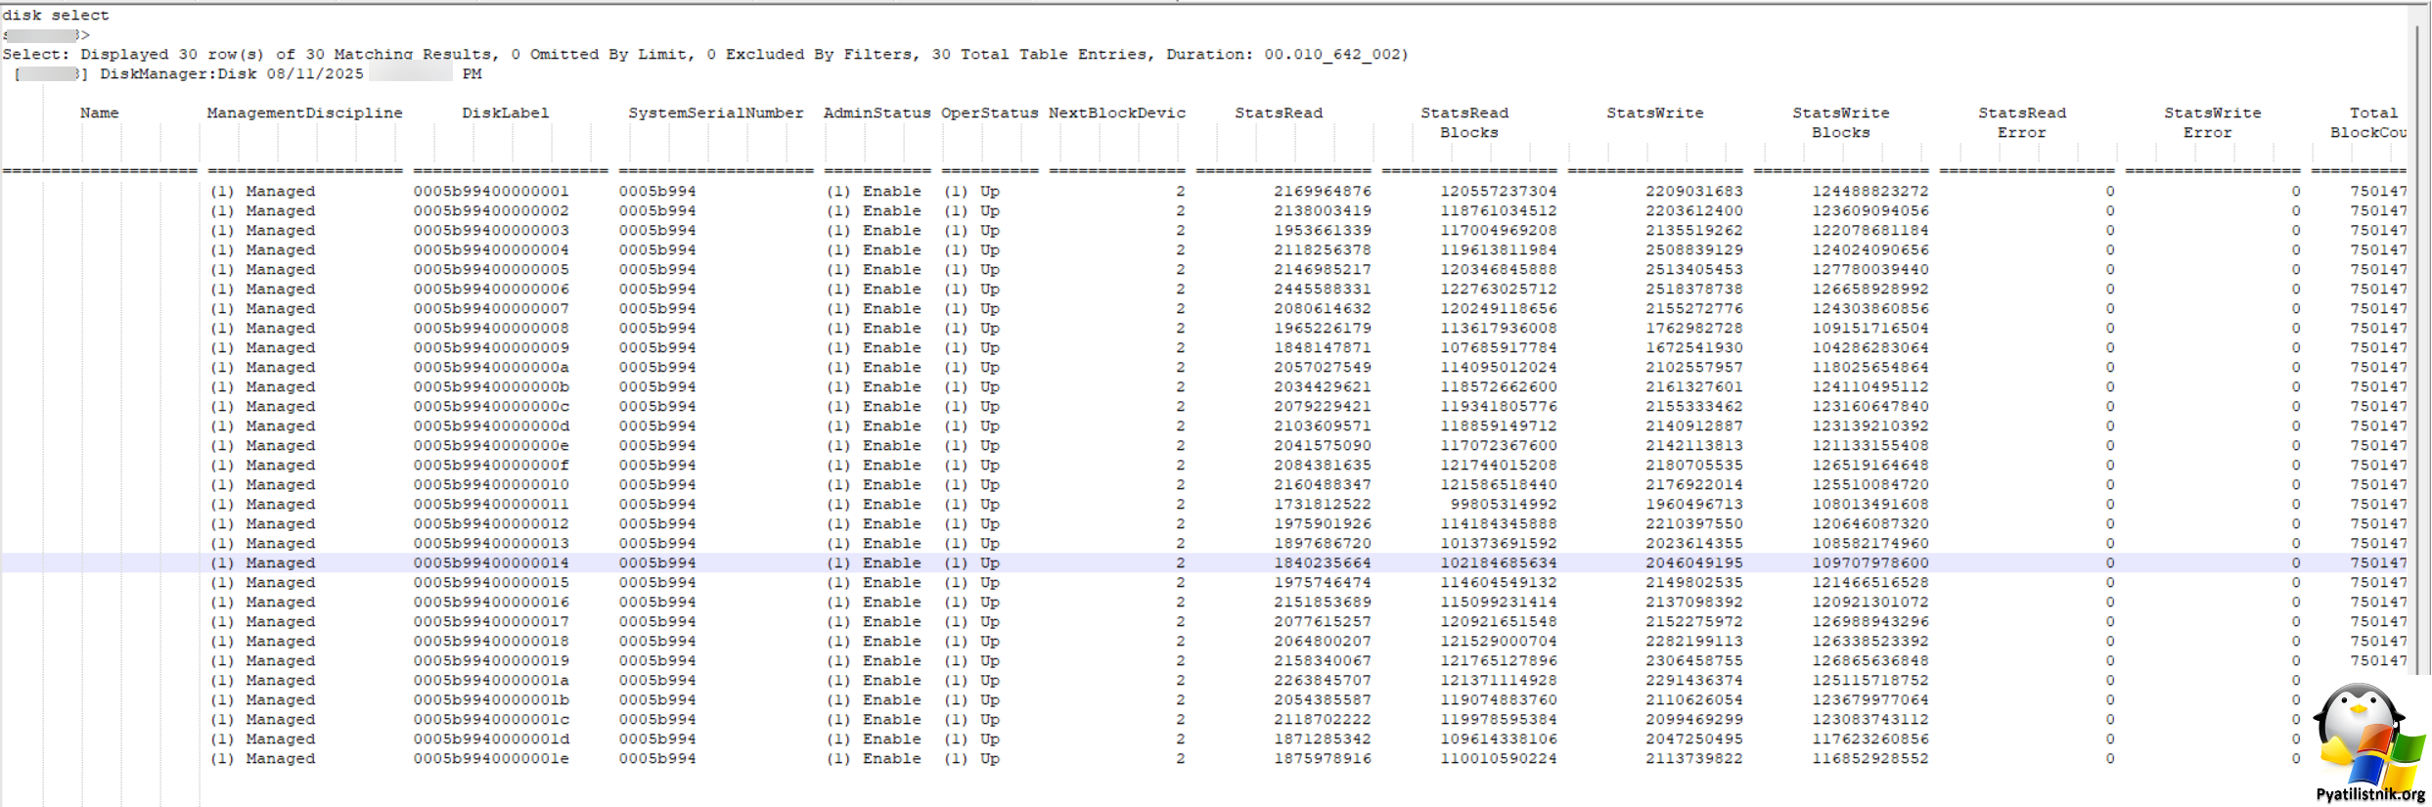2432x807 pixels.
Task: Click disk label 0005b9940000001a
Action: (491, 681)
